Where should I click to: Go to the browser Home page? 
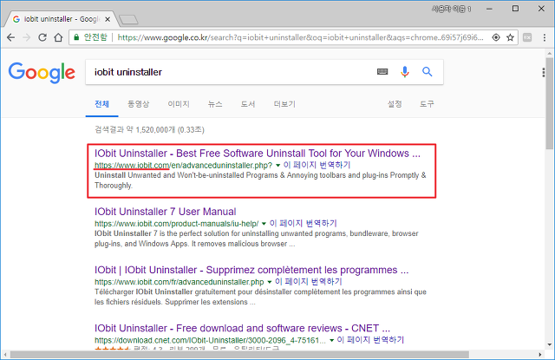[58, 37]
